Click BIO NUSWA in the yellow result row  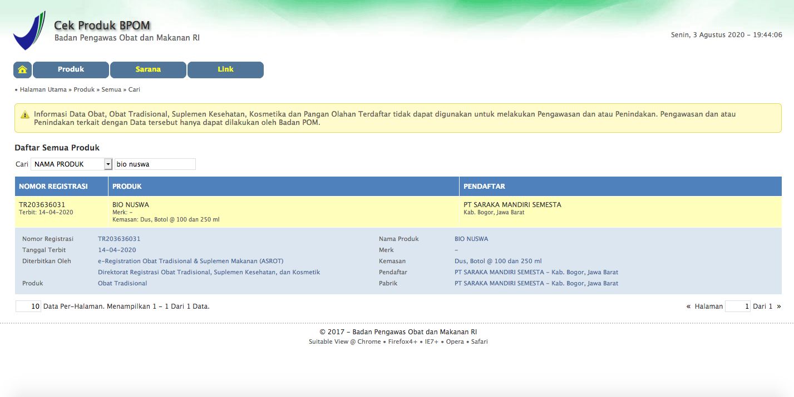pyautogui.click(x=131, y=205)
